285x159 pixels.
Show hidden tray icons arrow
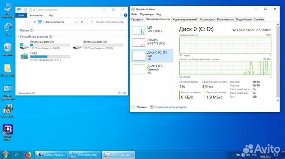coord(233,155)
